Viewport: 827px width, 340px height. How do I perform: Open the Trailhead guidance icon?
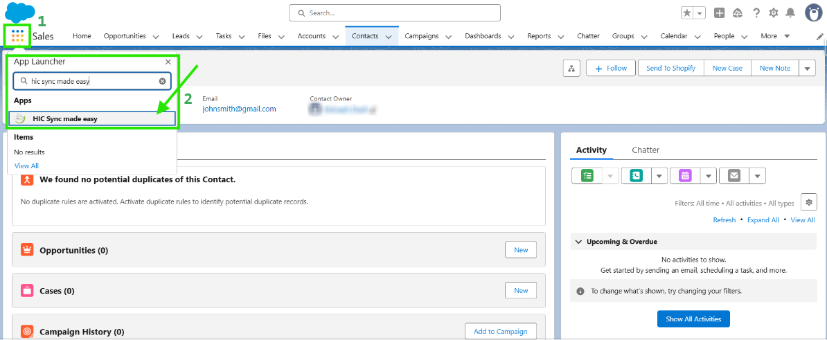[x=738, y=12]
